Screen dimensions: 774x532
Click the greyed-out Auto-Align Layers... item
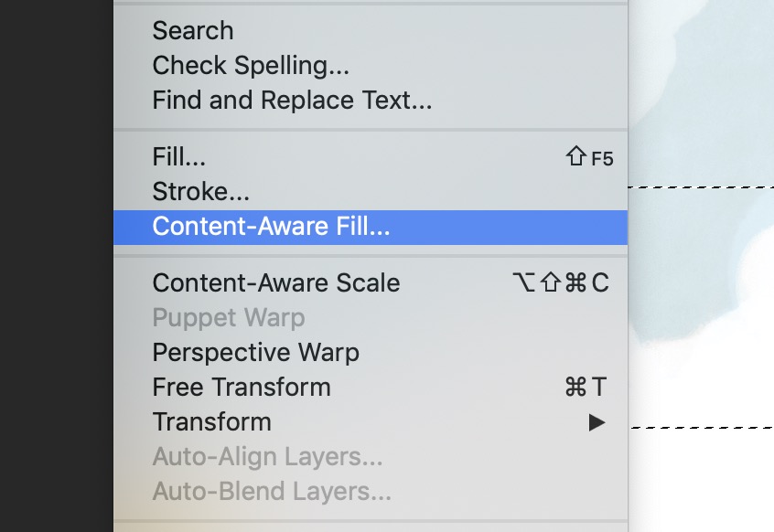click(371, 456)
